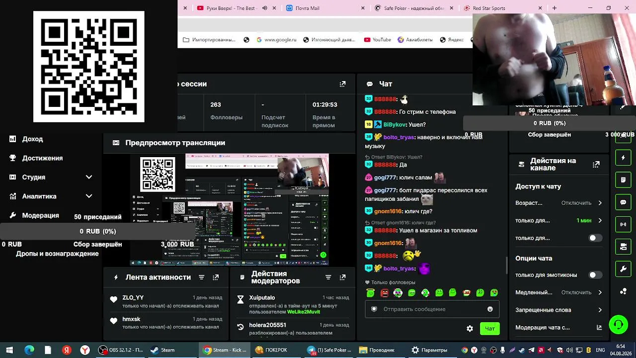Click the chat panel scrollbar

click(x=506, y=266)
